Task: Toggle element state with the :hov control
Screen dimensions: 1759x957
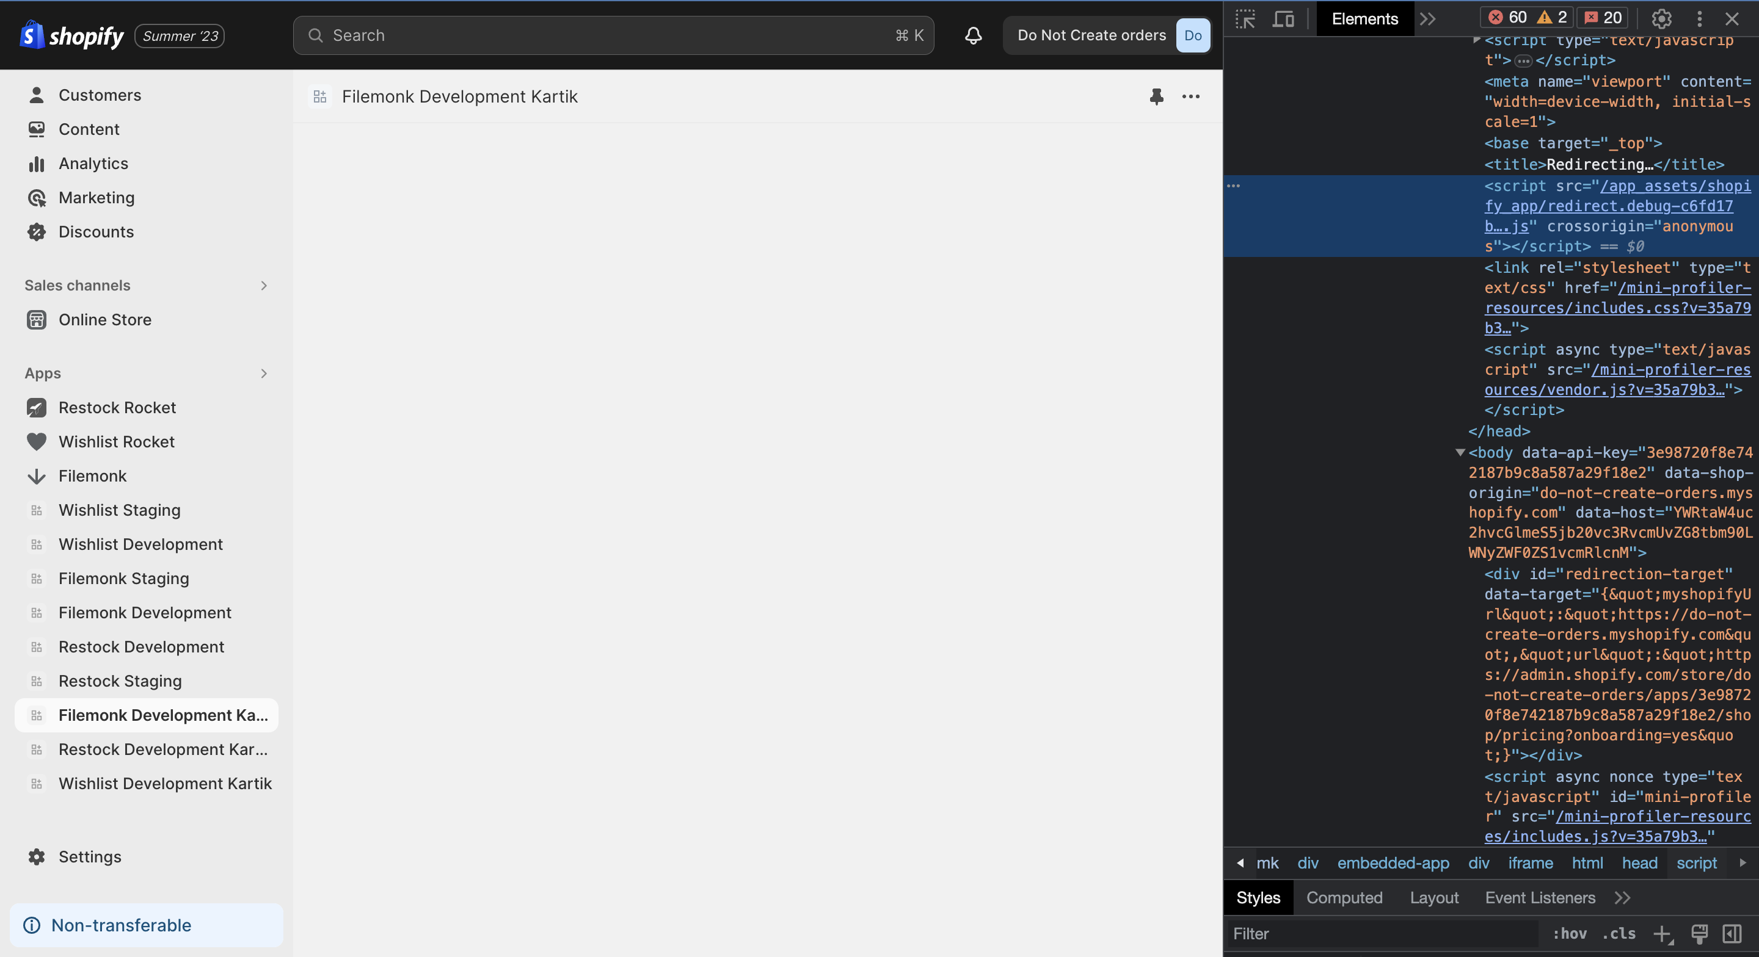Action: point(1570,934)
